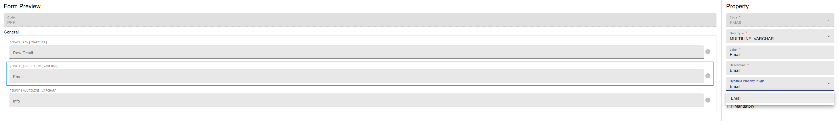Click the Email input in form preview
Image resolution: width=839 pixels, height=121 pixels.
coord(356,76)
